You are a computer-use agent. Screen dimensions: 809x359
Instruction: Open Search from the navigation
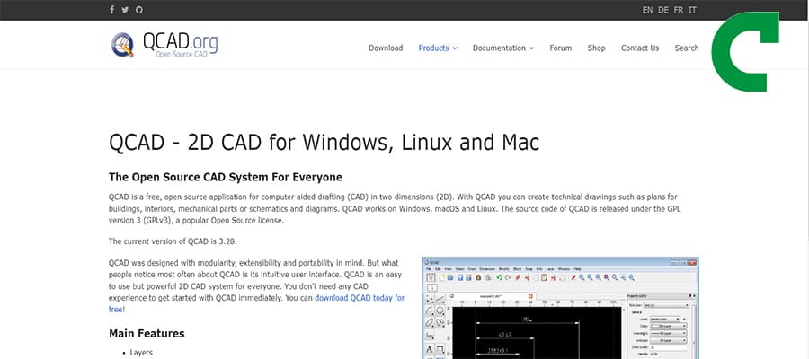pos(686,48)
